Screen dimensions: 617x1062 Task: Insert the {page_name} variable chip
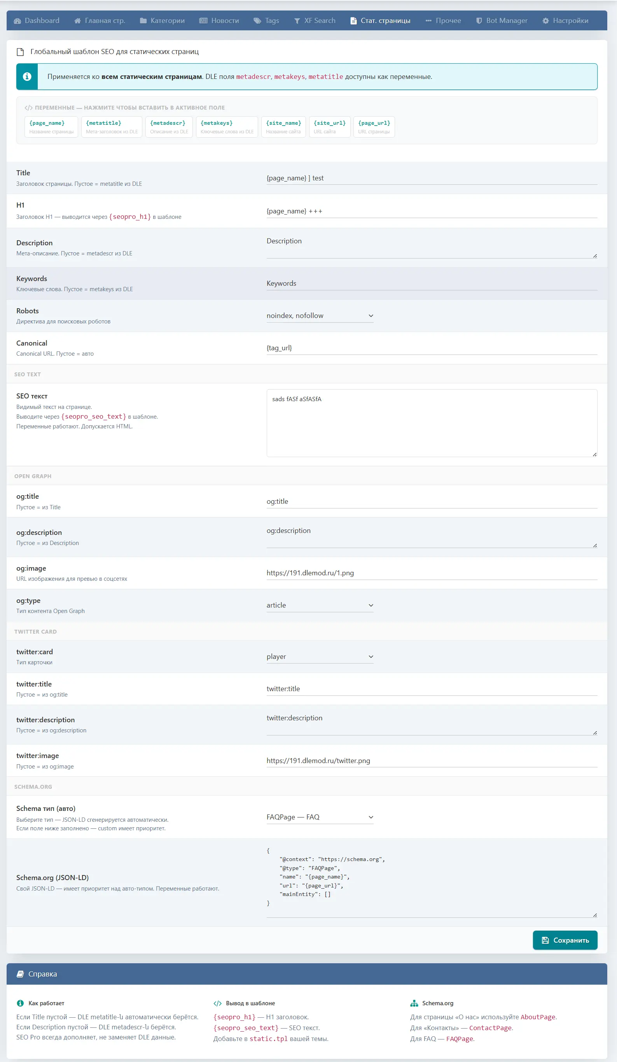click(x=51, y=126)
